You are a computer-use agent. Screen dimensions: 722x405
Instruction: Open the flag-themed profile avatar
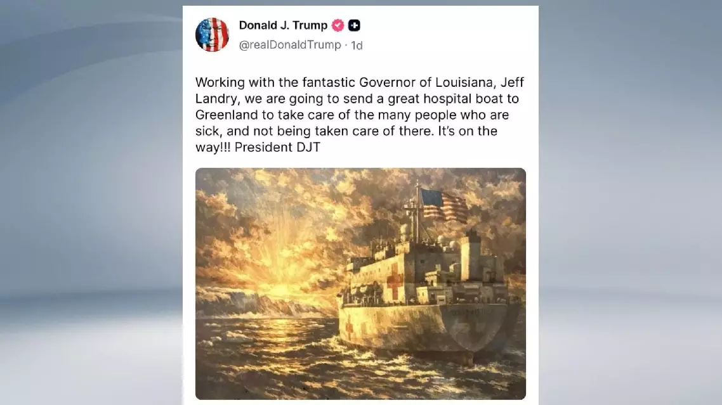213,34
